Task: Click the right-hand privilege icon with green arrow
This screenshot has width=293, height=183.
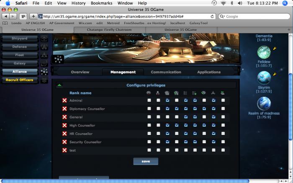Action: 223,93
